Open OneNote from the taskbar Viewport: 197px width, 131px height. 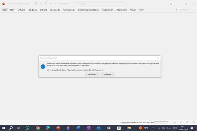[88, 128]
